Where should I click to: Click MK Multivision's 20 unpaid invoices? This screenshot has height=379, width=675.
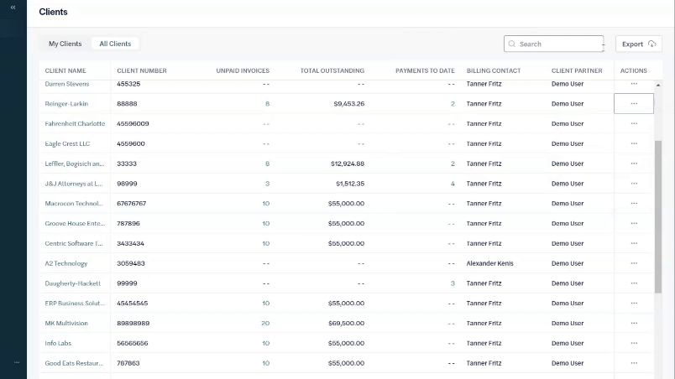(x=265, y=323)
